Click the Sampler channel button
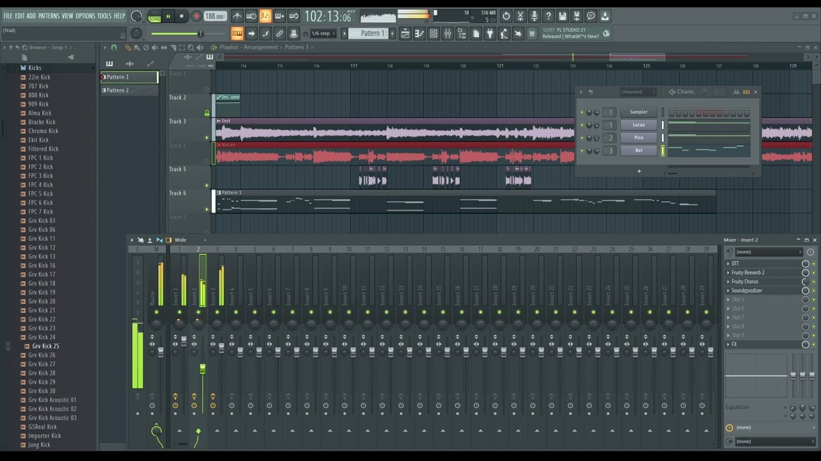Viewport: 821px width, 461px height. tap(638, 112)
